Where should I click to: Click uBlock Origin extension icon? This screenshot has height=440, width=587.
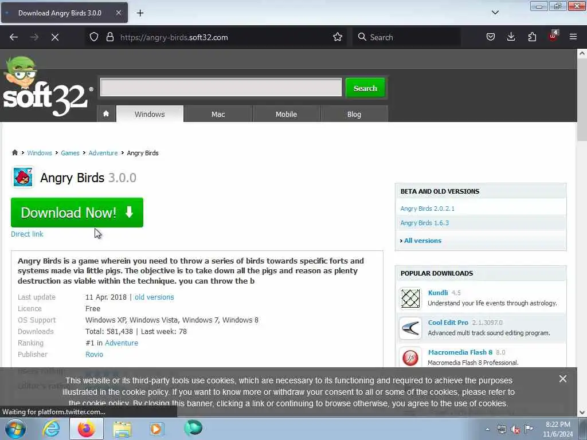[553, 36]
